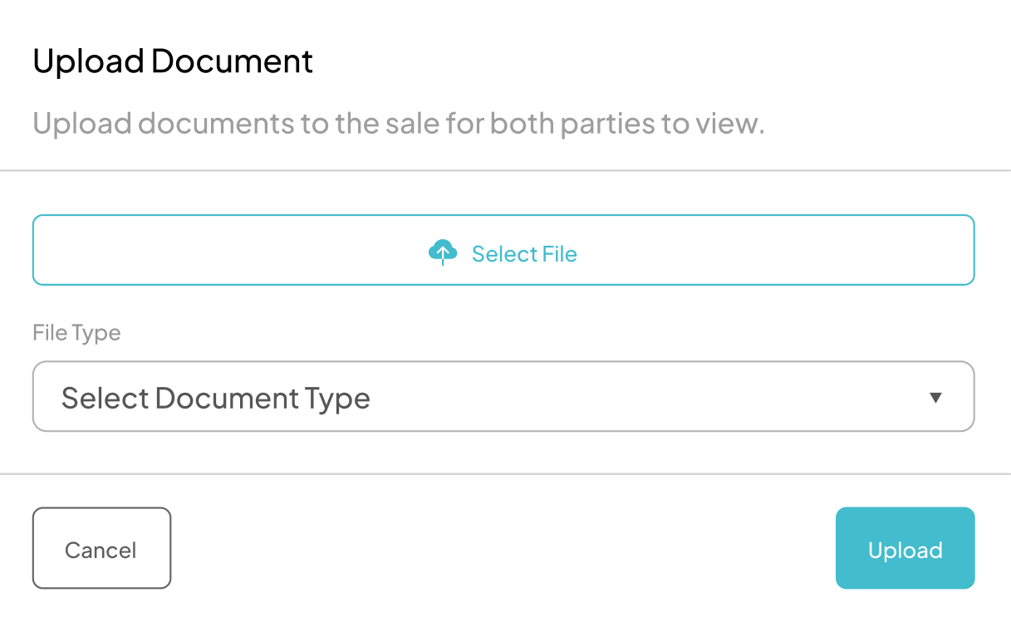
Task: Click the cloud upload icon
Action: 443,252
